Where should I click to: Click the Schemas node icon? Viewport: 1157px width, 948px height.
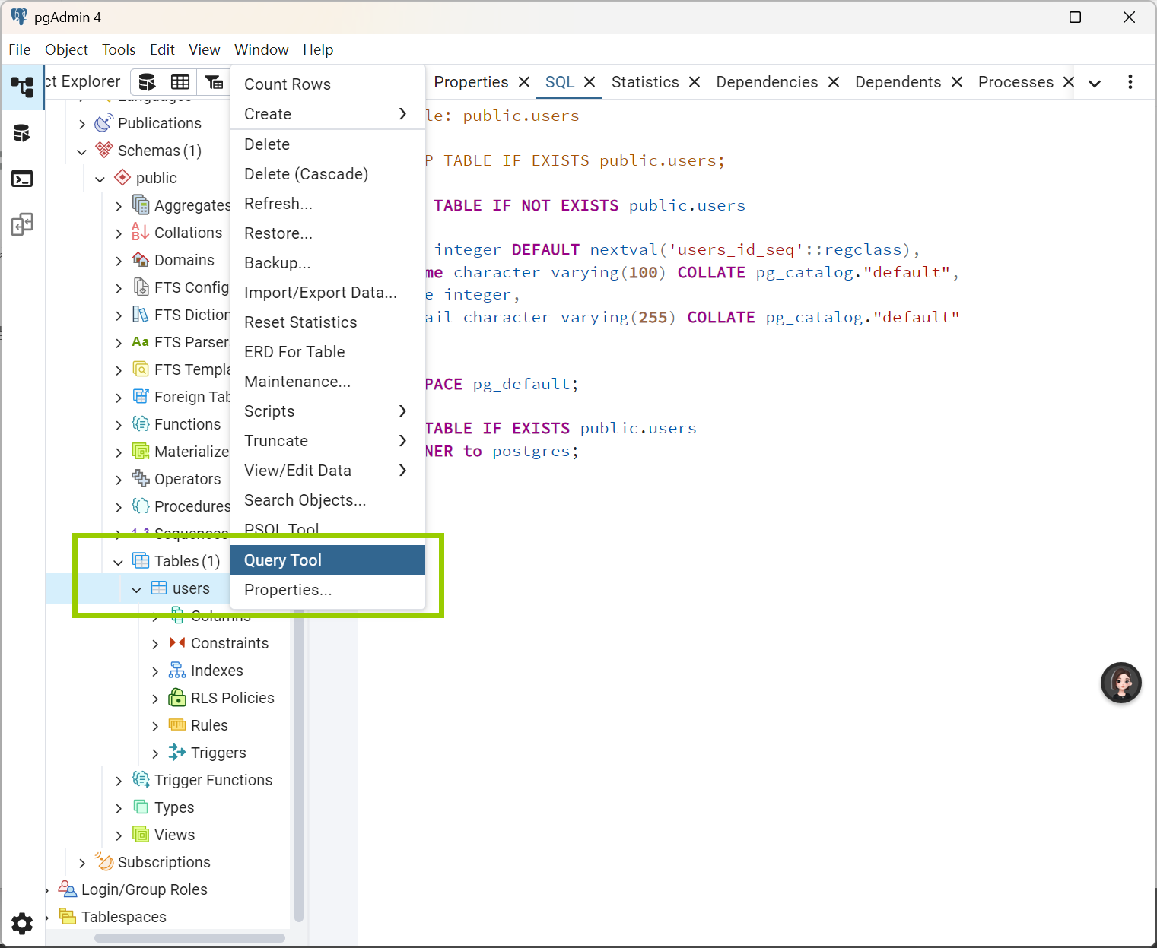(103, 151)
